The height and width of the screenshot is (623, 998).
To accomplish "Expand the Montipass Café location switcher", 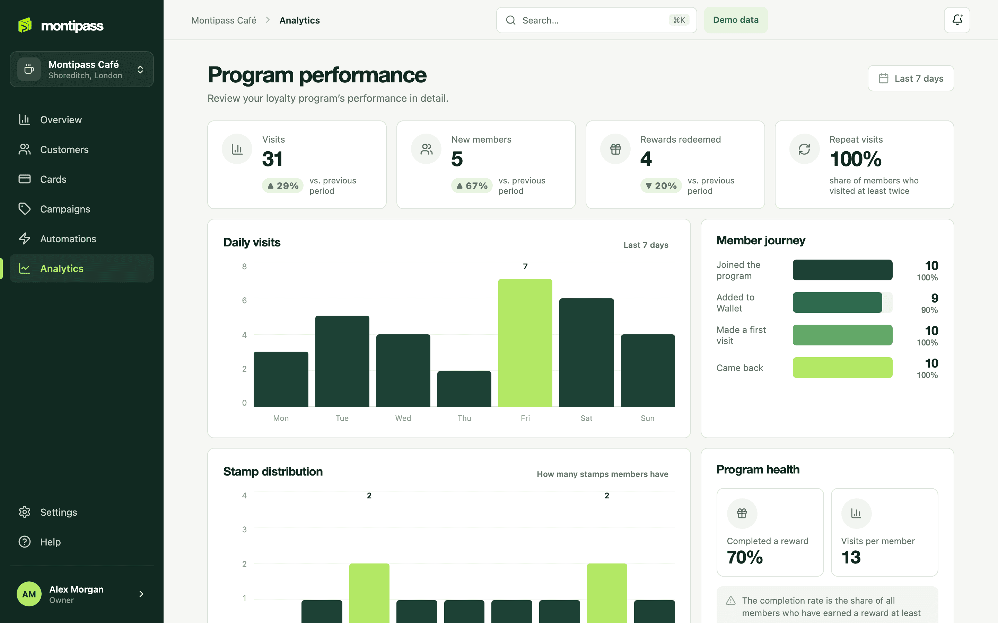I will click(82, 69).
